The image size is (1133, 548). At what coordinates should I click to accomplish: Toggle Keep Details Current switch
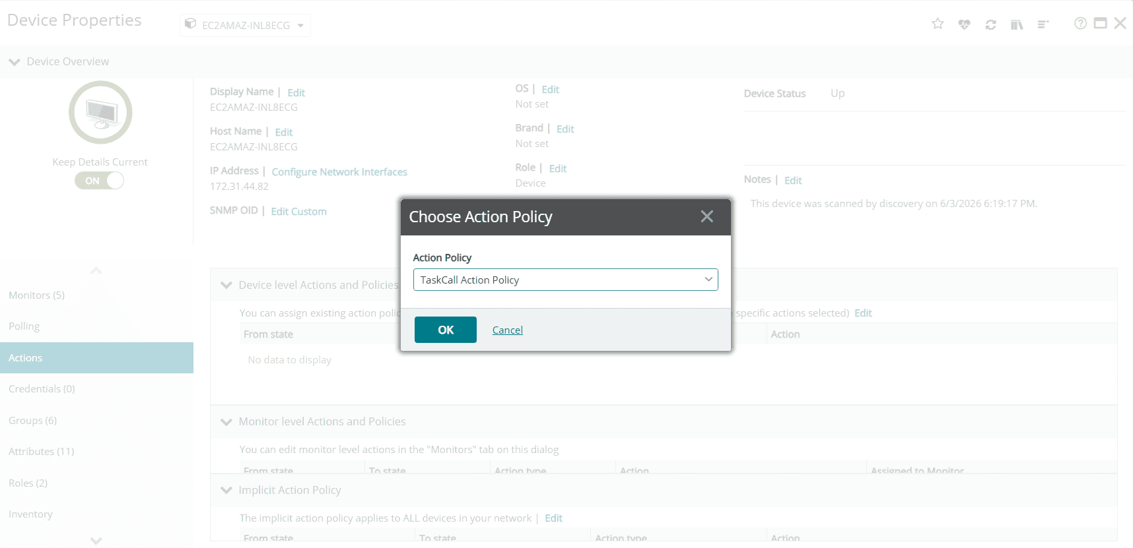tap(99, 181)
